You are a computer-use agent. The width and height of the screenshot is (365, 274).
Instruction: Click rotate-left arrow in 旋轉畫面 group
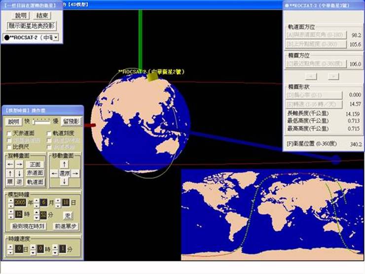pos(11,164)
